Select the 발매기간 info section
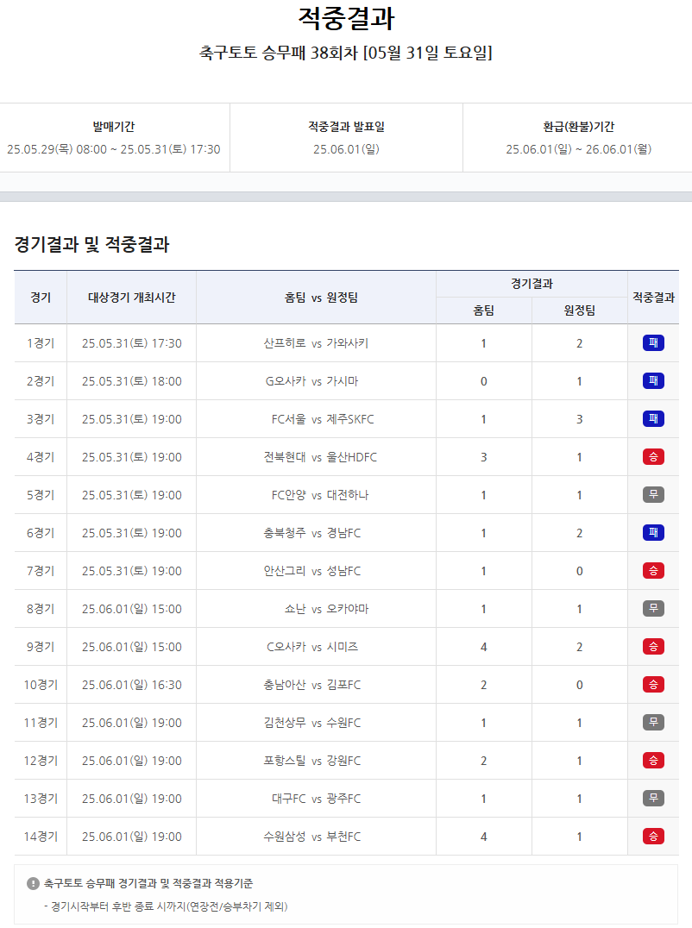The width and height of the screenshot is (692, 928). point(114,138)
